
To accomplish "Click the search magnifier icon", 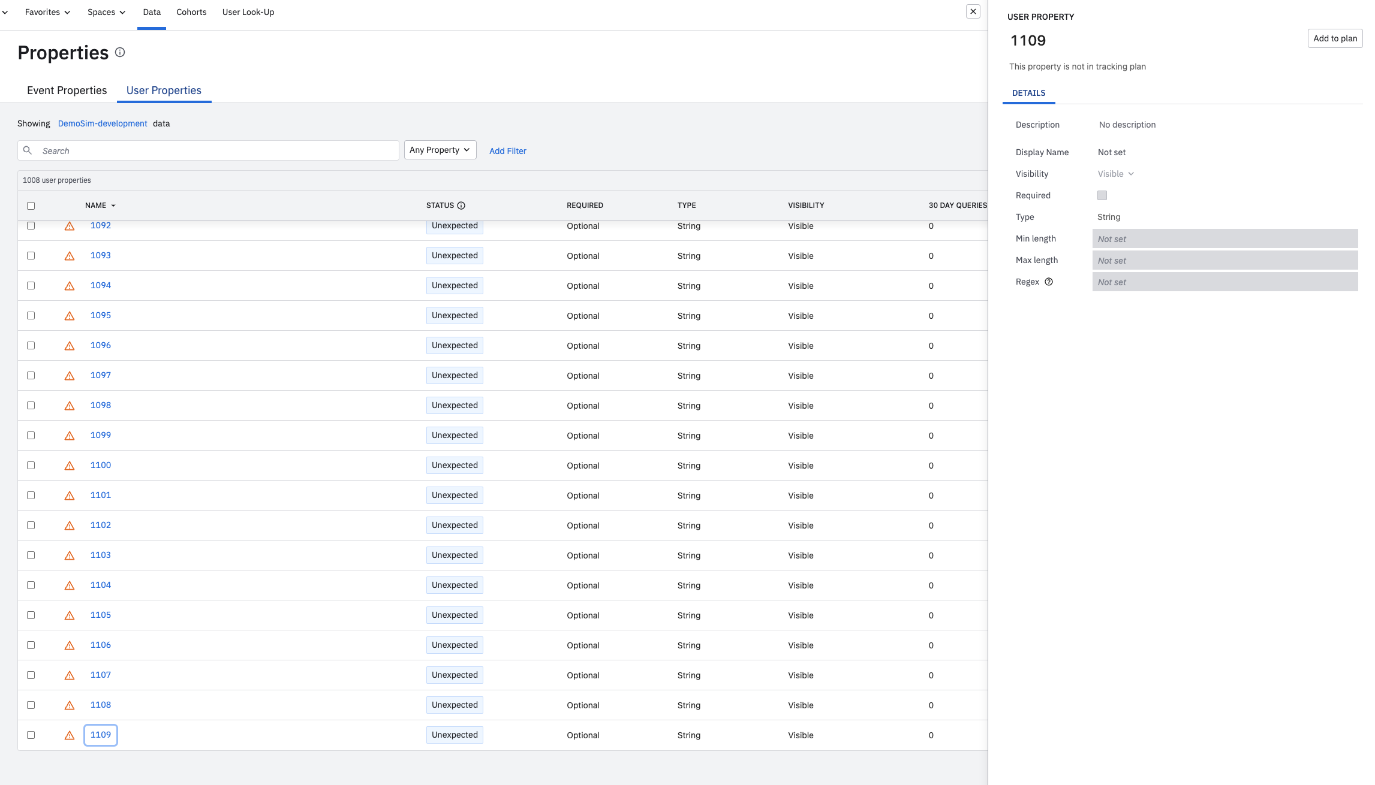I will tap(28, 150).
